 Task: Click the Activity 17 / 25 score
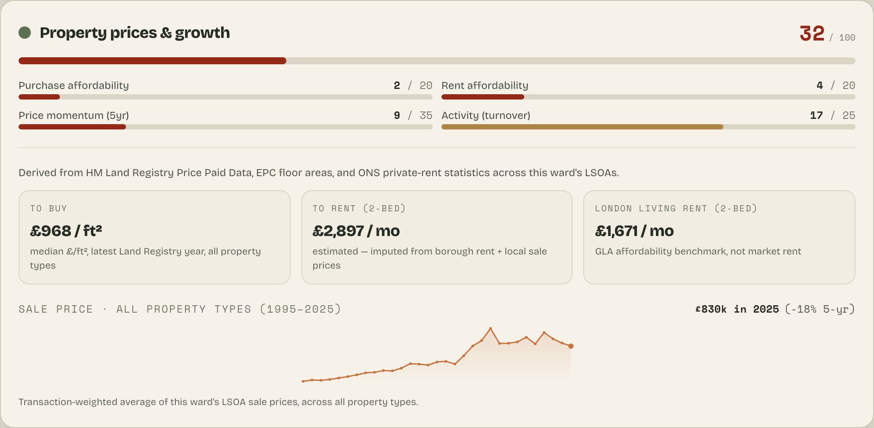[x=833, y=115]
